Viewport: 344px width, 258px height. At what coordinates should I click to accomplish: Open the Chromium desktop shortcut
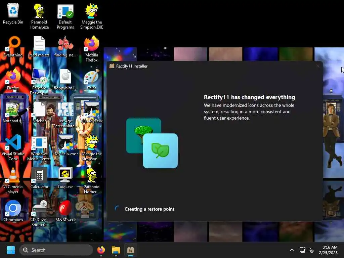coord(13,211)
